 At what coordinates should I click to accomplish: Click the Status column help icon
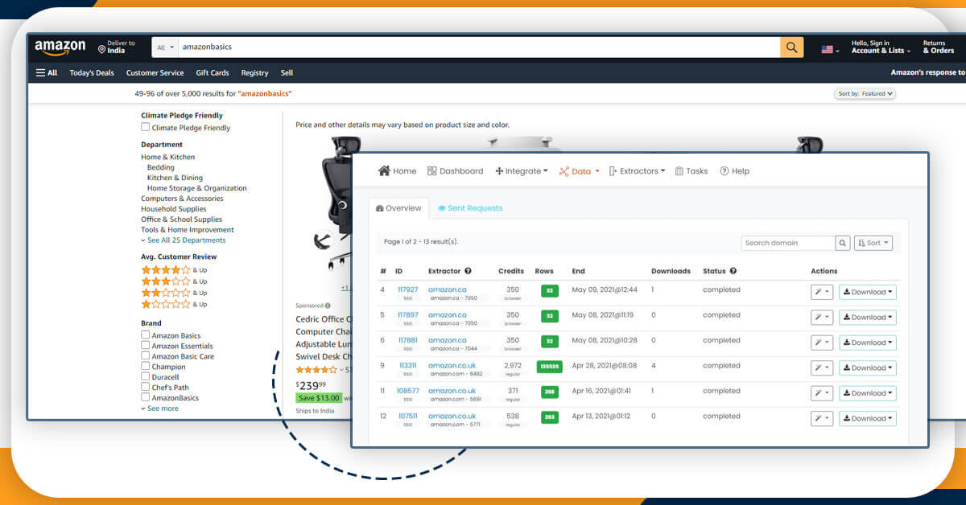[x=733, y=271]
